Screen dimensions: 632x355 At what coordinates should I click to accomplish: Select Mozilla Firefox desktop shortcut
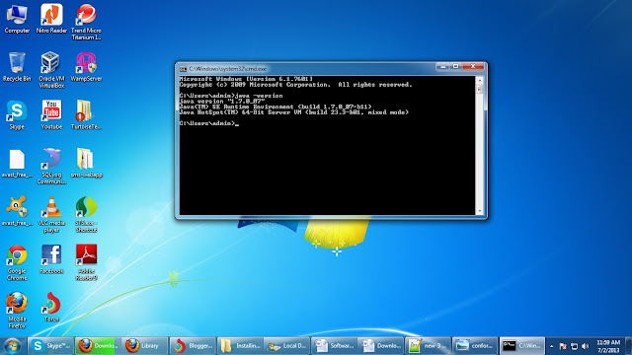pos(17,311)
